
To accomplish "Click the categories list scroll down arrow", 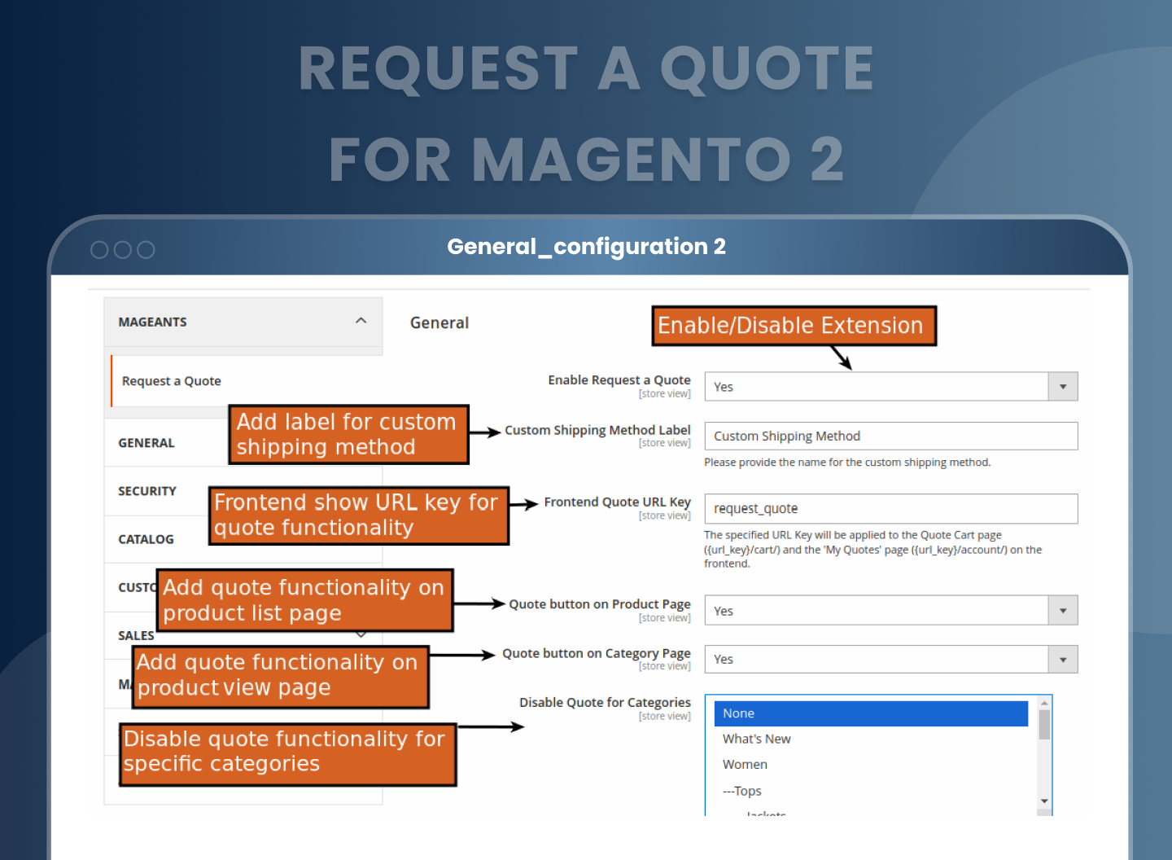I will [1044, 802].
